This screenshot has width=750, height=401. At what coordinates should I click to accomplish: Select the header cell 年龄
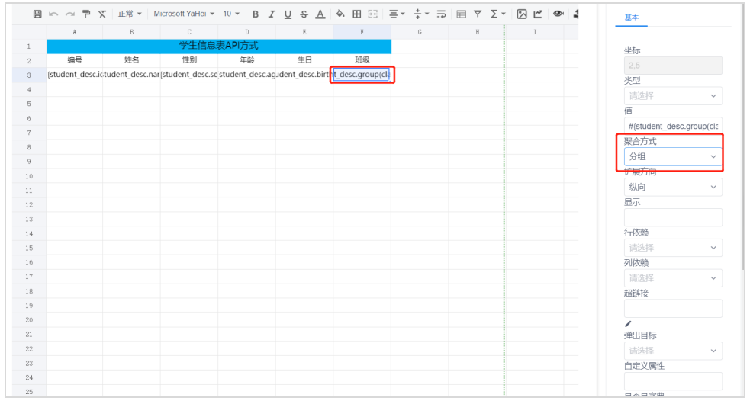coord(246,60)
